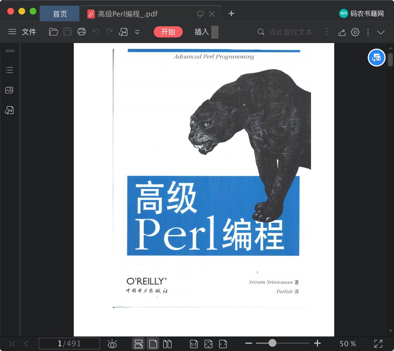
Task: Click the save disk icon
Action: [67, 32]
